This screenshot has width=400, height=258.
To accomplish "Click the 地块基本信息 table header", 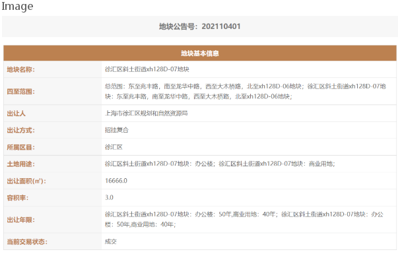I will tap(200, 53).
